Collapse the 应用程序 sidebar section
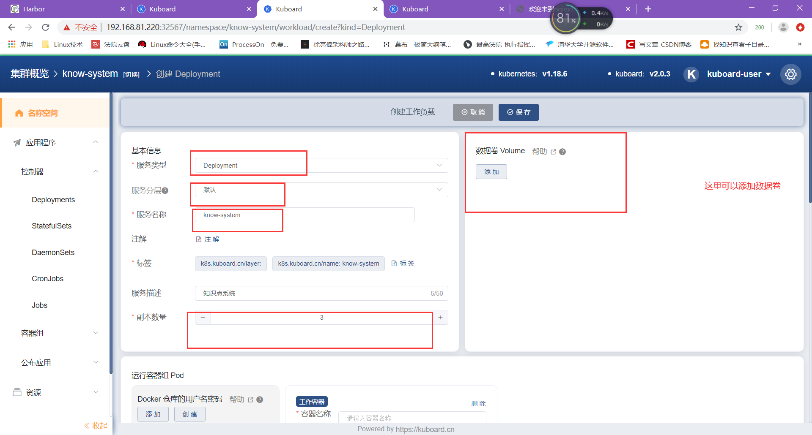The image size is (812, 435). click(55, 142)
